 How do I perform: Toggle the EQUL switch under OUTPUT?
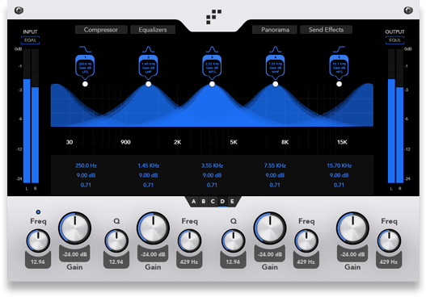coord(394,40)
